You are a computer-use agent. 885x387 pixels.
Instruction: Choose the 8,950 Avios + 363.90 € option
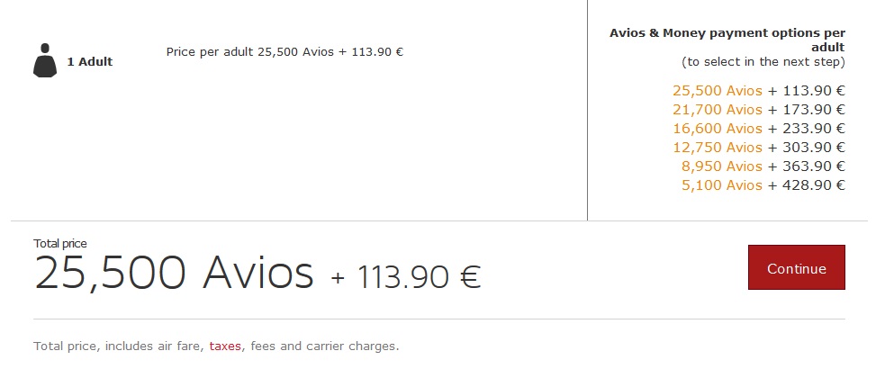pos(760,166)
